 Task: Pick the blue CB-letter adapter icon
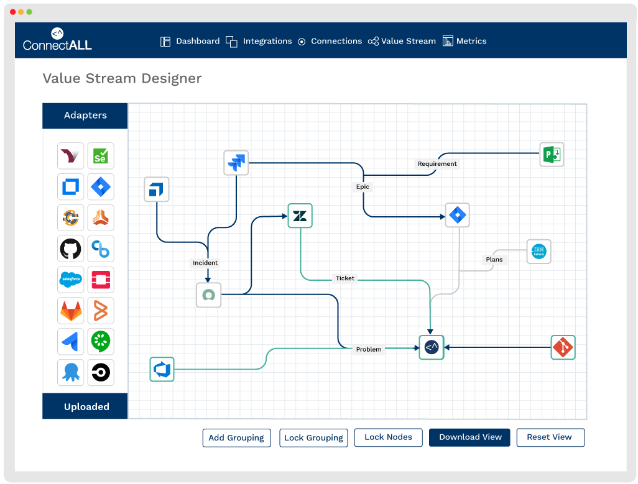(x=101, y=249)
